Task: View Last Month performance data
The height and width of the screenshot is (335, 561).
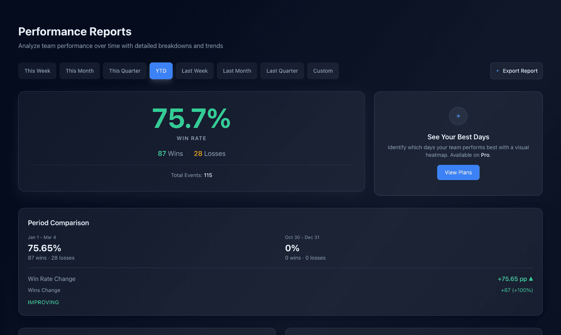Action: pyautogui.click(x=237, y=71)
